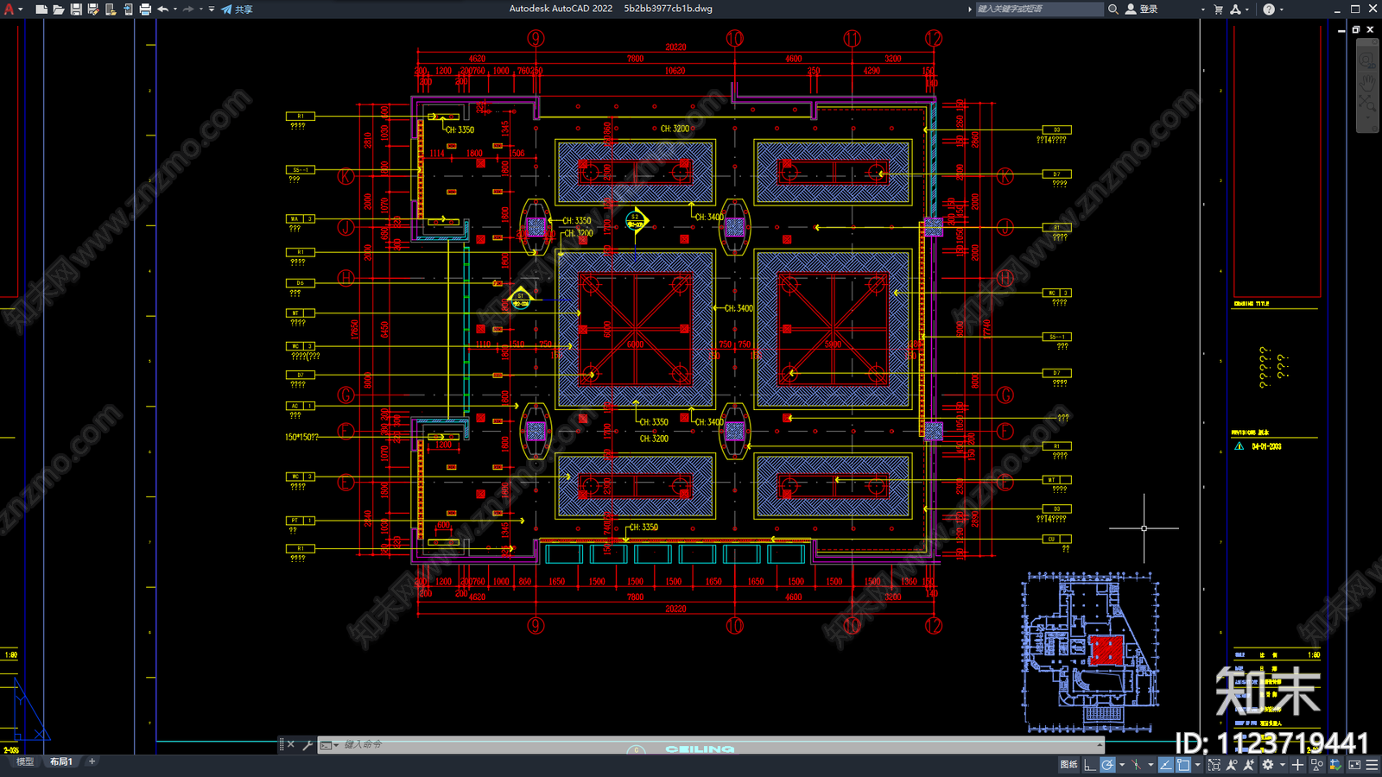The width and height of the screenshot is (1382, 777).
Task: Click the Isolate Objects icon
Action: coord(1317,765)
